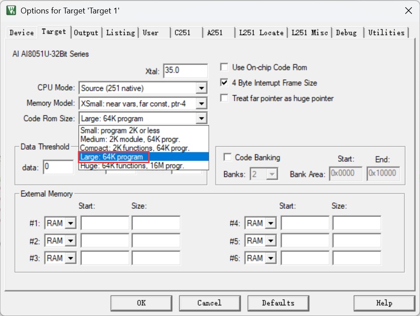Close the Options for Target dialog
This screenshot has height=316, width=420.
click(408, 11)
